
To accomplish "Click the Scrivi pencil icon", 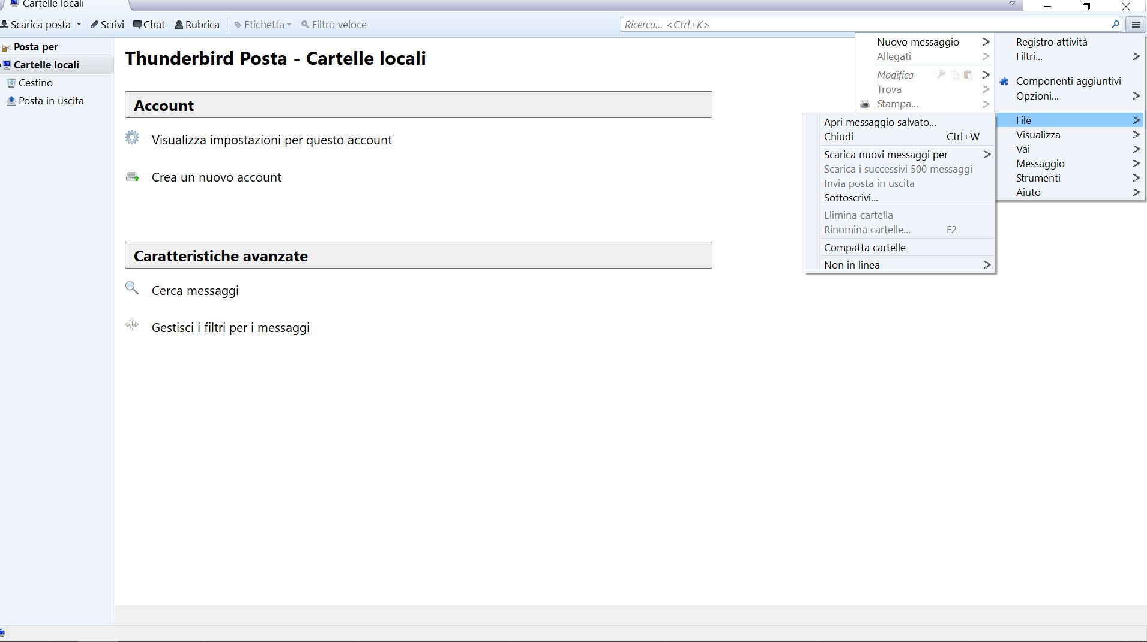I will click(94, 25).
